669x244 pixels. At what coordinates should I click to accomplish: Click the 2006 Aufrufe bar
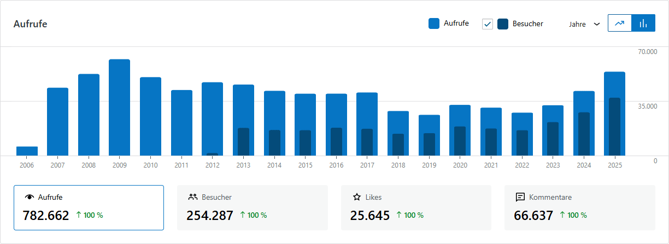tap(27, 151)
